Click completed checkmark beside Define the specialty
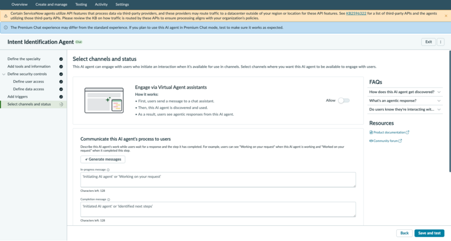Screen dimensions: 451x241 [61, 59]
